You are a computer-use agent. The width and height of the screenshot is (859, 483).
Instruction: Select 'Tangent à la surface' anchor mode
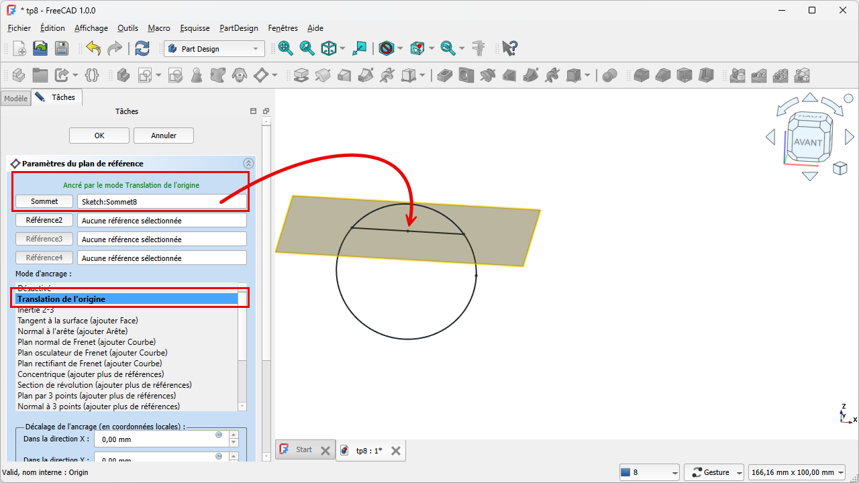pos(77,321)
